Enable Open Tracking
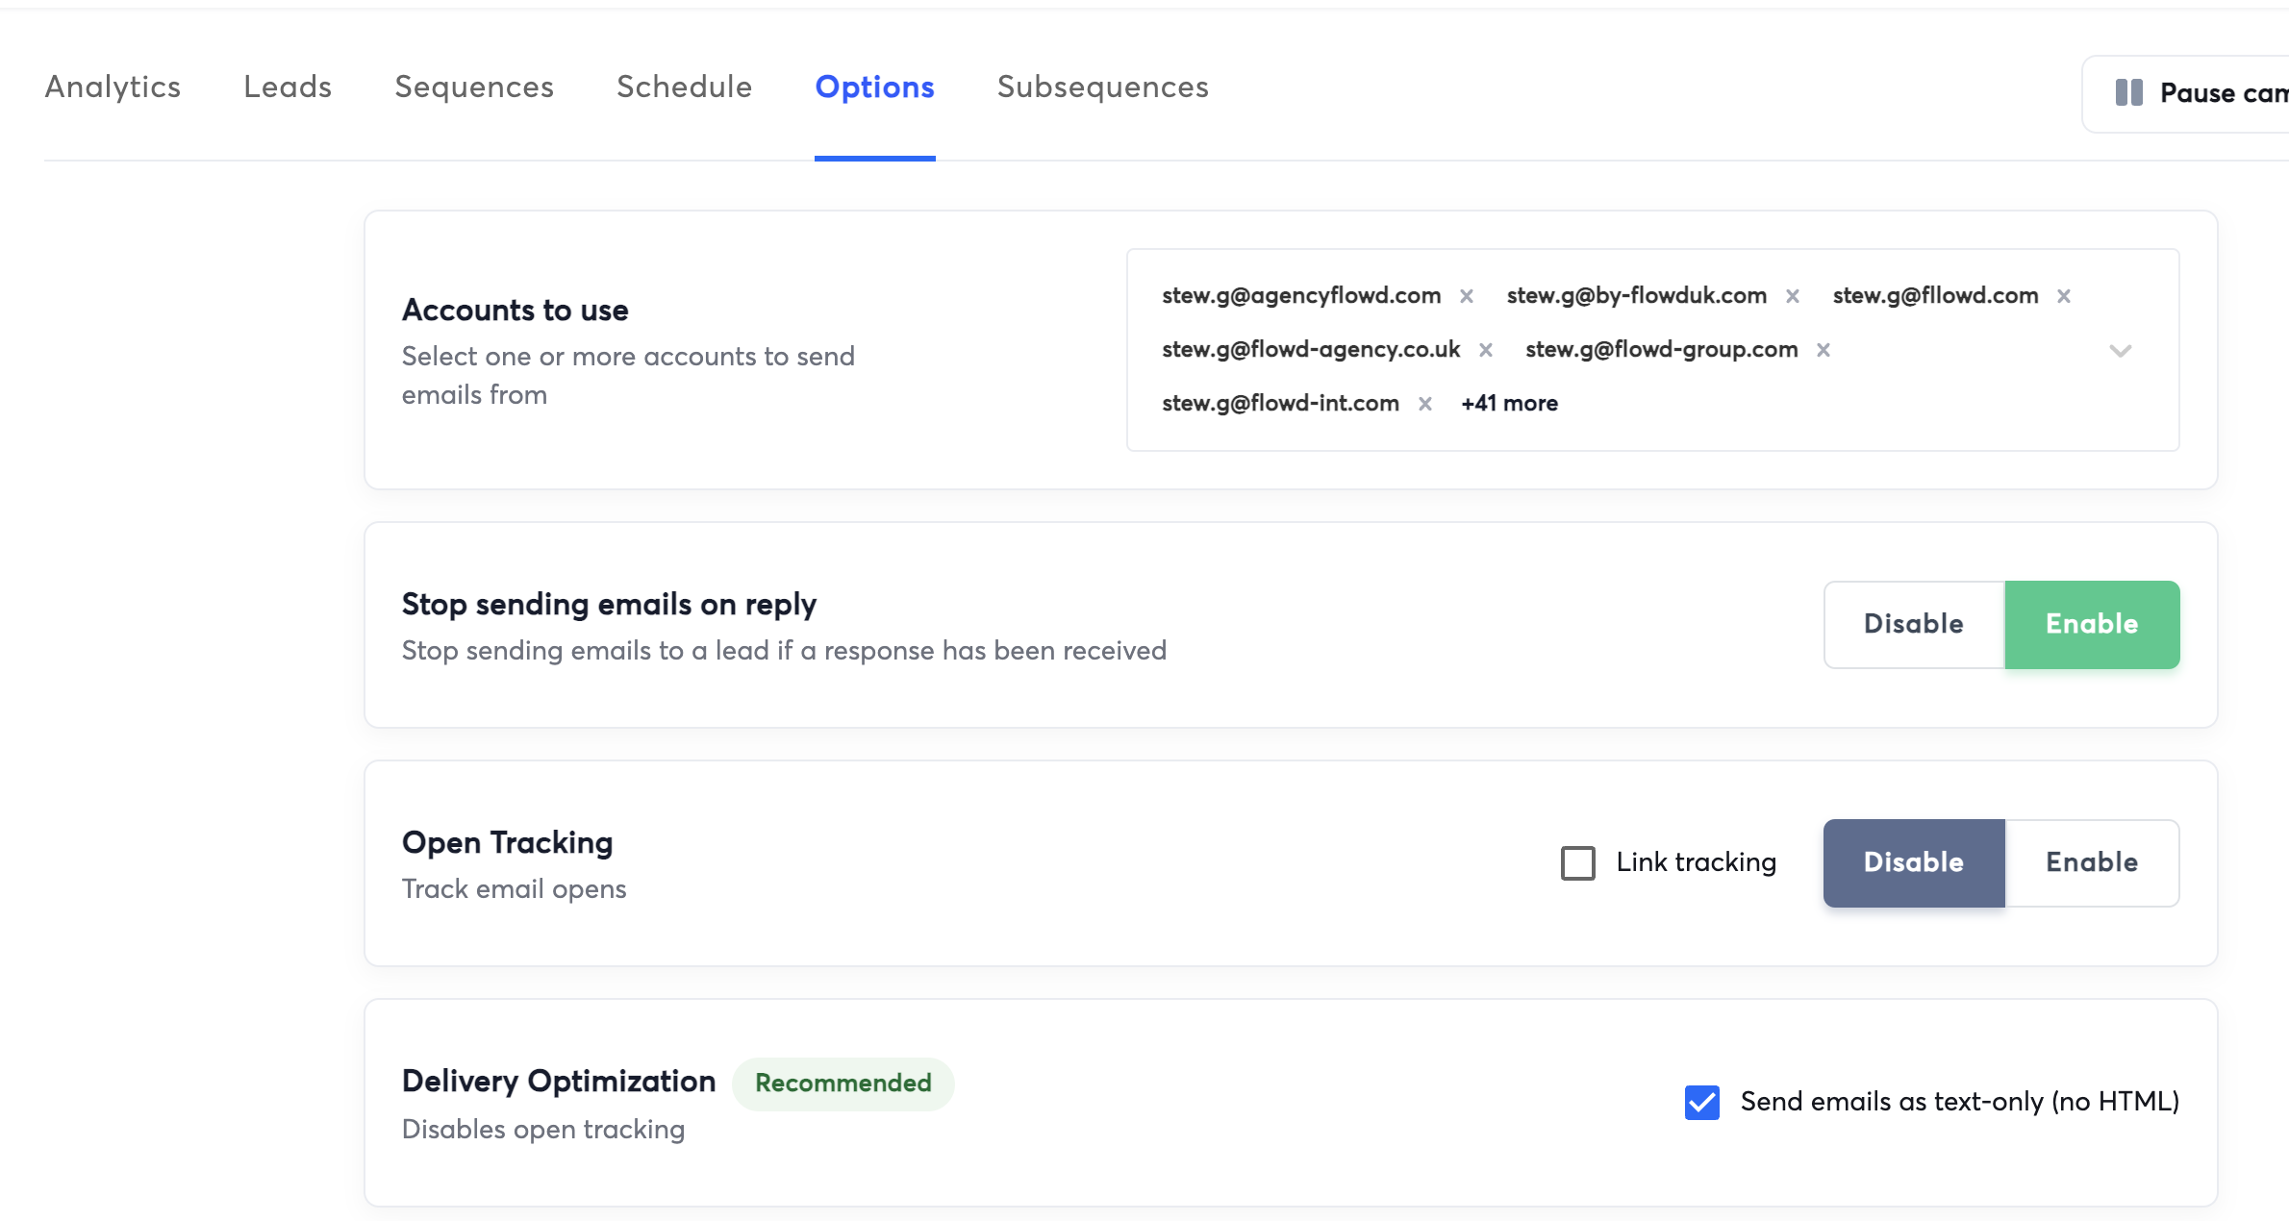Viewport: 2289px width, 1221px height. 2091,862
